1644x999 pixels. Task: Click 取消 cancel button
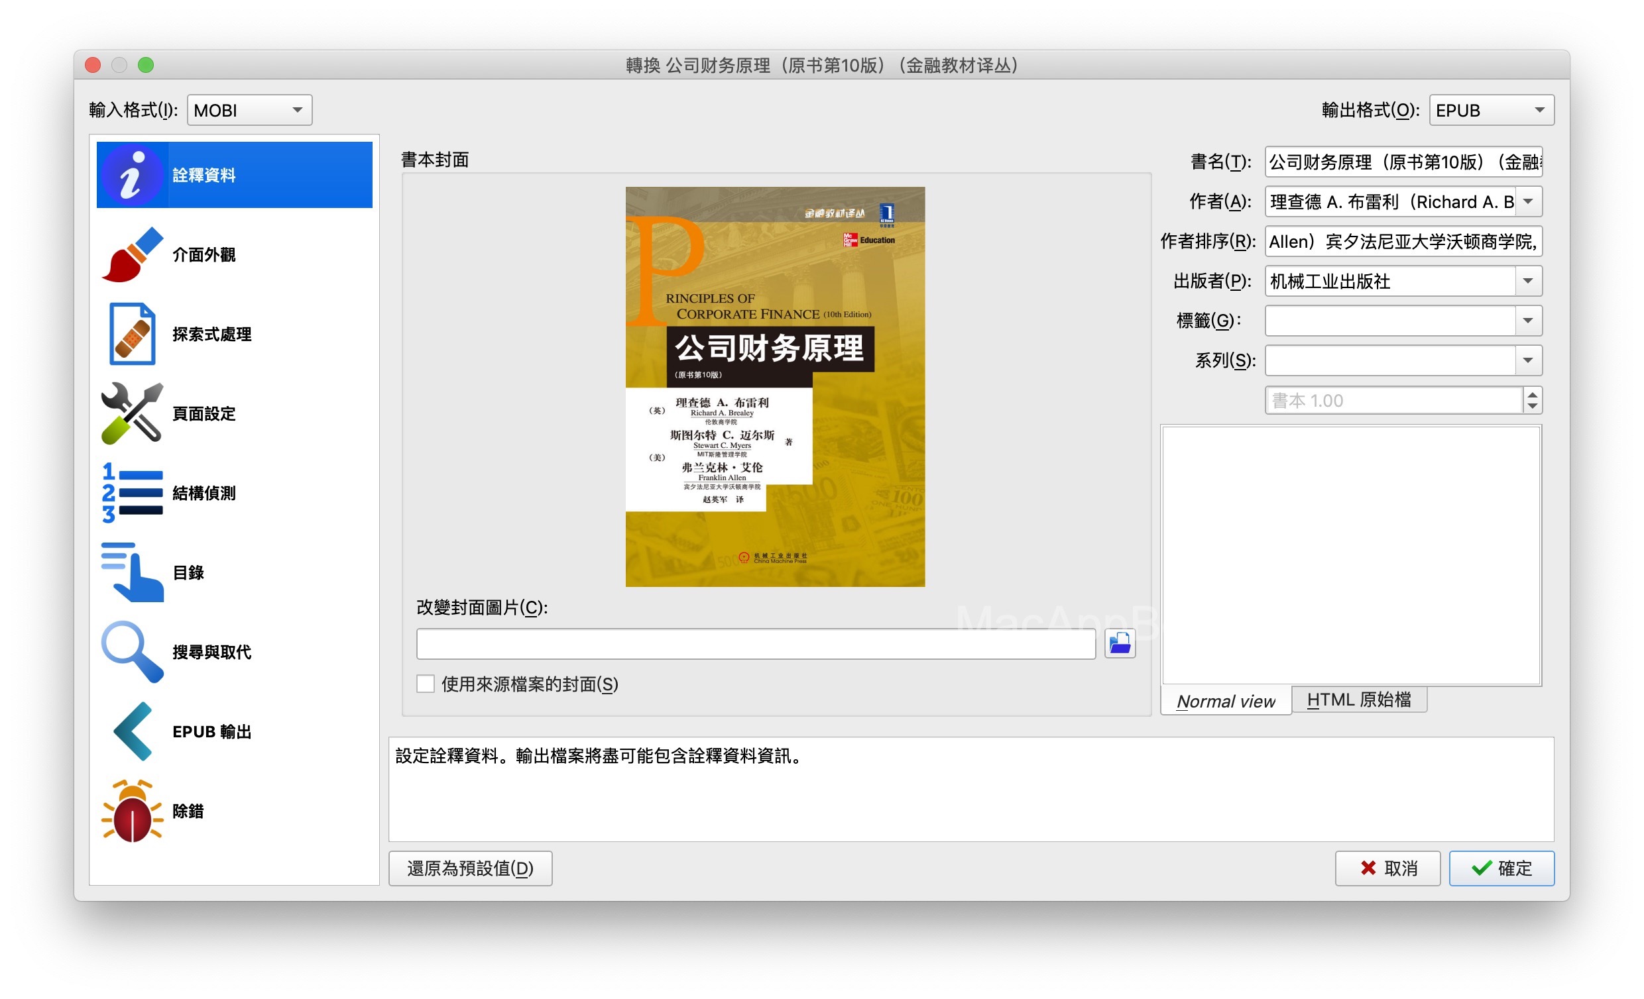1387,868
